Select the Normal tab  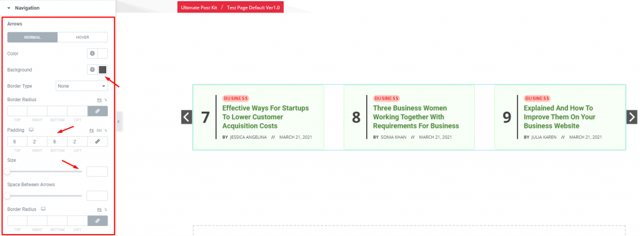[32, 37]
